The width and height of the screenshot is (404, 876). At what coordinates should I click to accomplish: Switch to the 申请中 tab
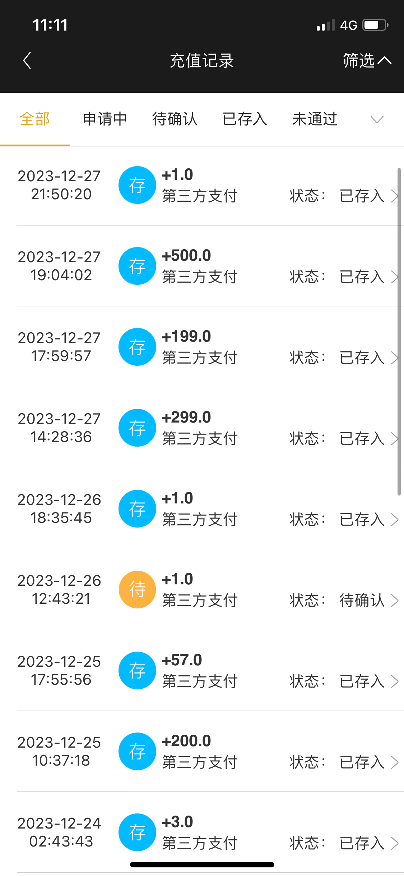tap(105, 119)
